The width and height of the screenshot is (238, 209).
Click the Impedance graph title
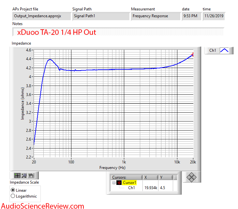(21, 43)
